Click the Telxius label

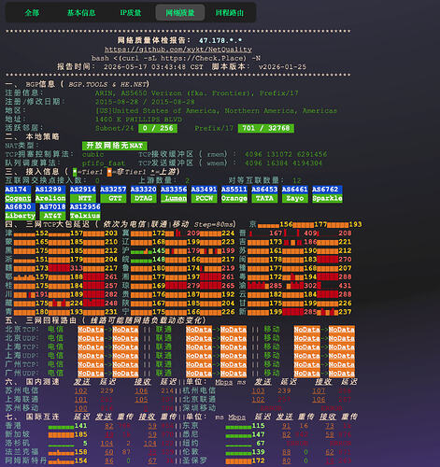click(x=85, y=216)
